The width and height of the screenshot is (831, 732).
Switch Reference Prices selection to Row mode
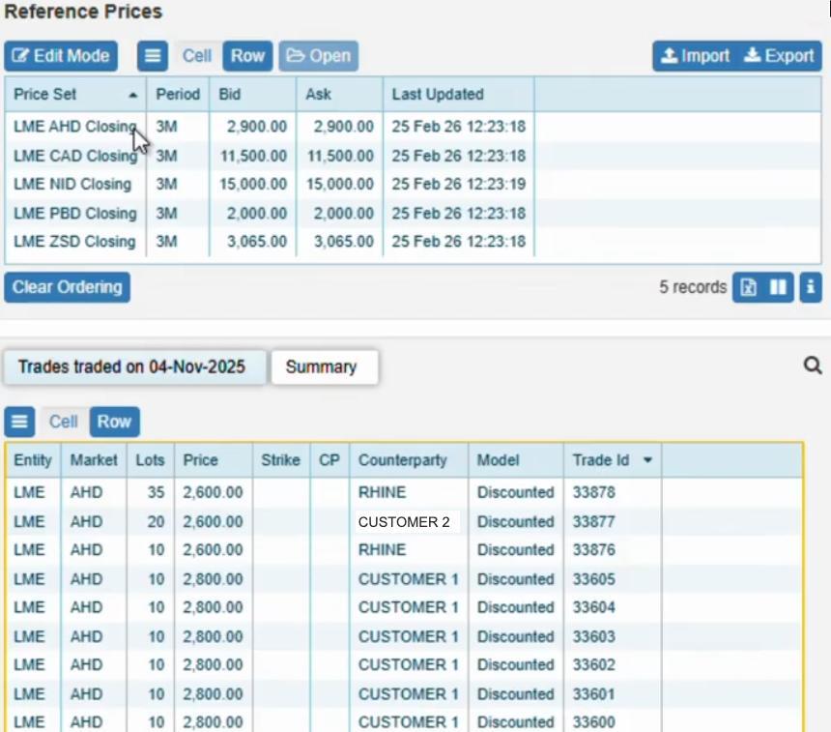(247, 56)
